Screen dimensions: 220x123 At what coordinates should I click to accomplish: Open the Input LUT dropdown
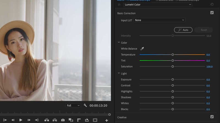point(159,20)
